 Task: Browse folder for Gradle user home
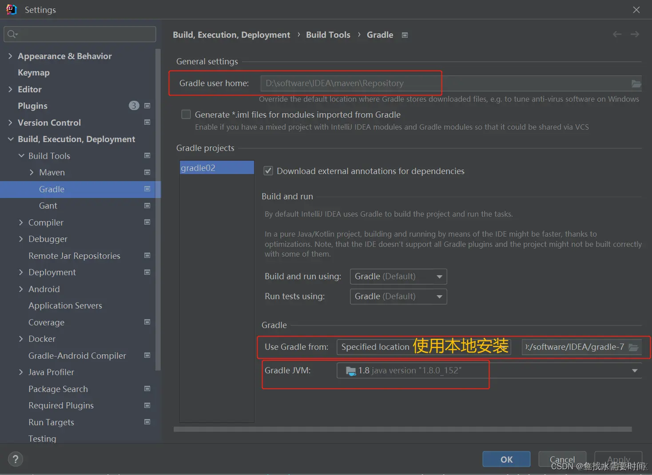click(636, 83)
